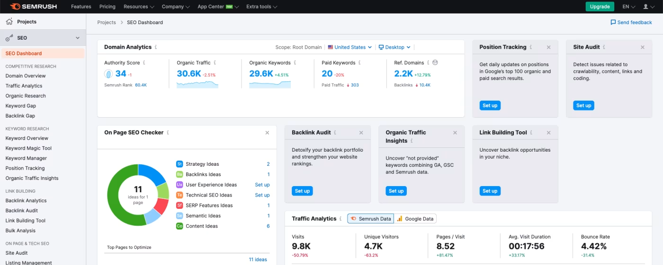Image resolution: width=663 pixels, height=265 pixels.
Task: Open Bulk Analysis in sidebar
Action: 20,231
